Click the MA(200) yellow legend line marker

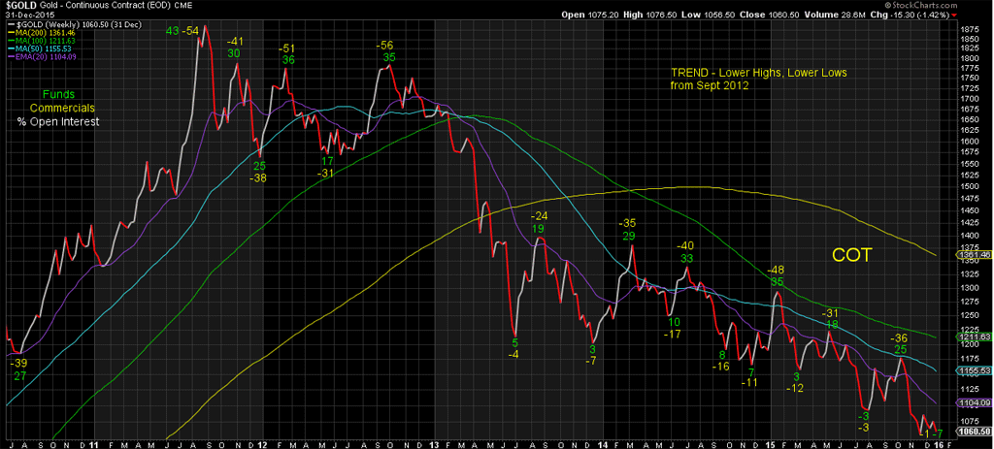(9, 33)
